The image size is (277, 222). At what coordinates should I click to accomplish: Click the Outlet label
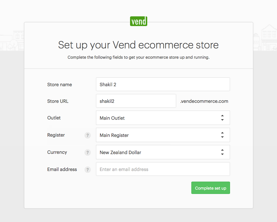point(54,118)
